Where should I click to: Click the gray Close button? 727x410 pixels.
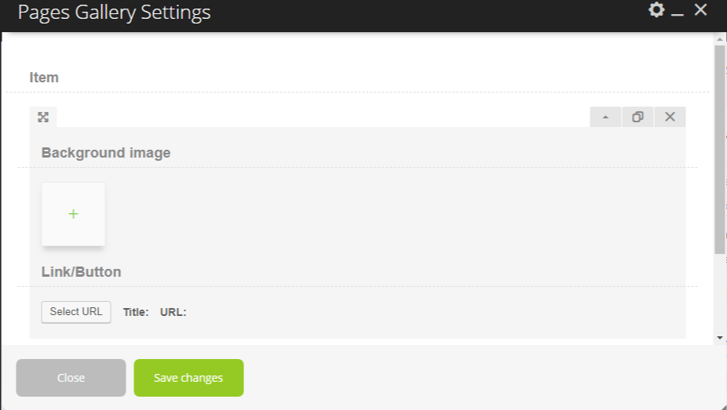pos(71,378)
